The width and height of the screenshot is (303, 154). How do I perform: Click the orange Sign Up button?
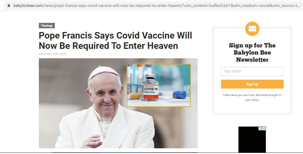(252, 84)
